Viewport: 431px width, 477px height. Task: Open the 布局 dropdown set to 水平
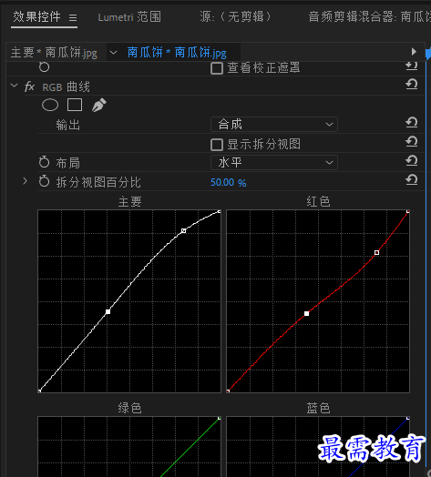tap(274, 163)
